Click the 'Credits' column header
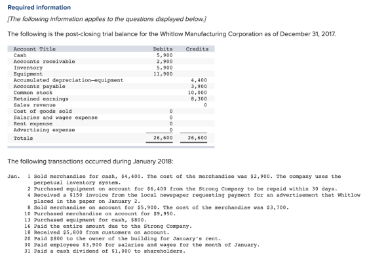Image resolution: width=367 pixels, height=258 pixels. [197, 49]
